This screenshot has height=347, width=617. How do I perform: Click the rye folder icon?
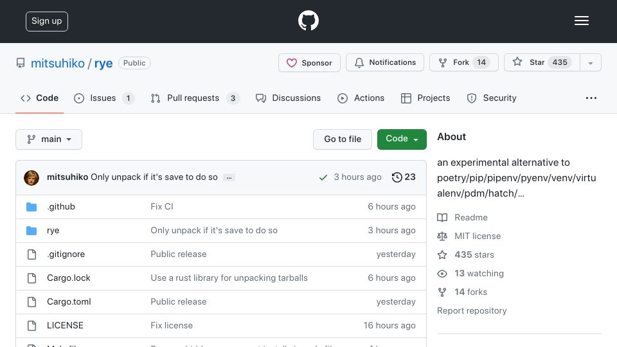(31, 231)
